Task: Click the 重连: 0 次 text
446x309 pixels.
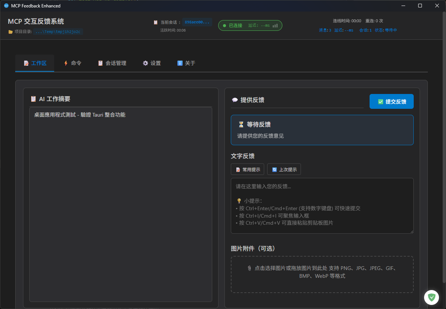Action: pos(374,21)
